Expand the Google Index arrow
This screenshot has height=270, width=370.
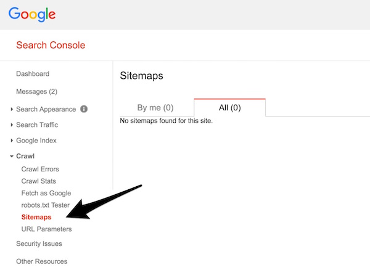click(12, 141)
